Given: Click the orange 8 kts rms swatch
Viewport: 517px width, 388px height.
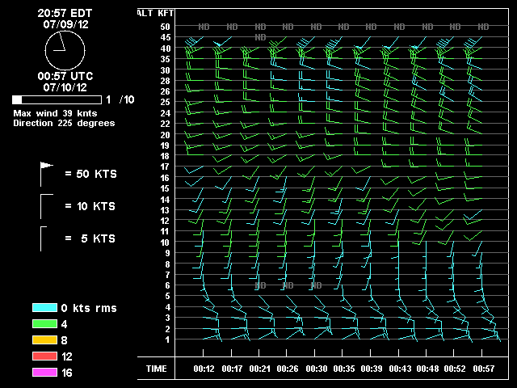Looking at the screenshot, I should [45, 339].
